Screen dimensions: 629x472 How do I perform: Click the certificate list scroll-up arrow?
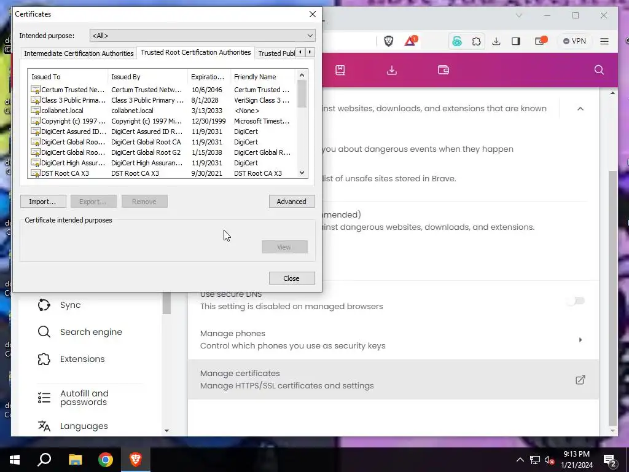pyautogui.click(x=302, y=75)
